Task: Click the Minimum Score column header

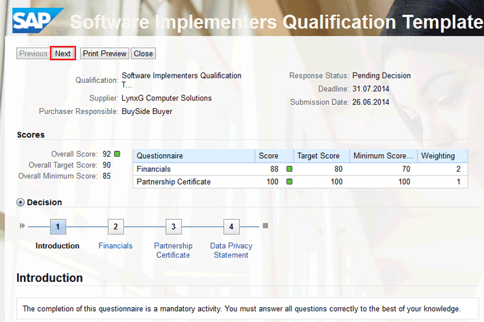Action: pyautogui.click(x=384, y=155)
